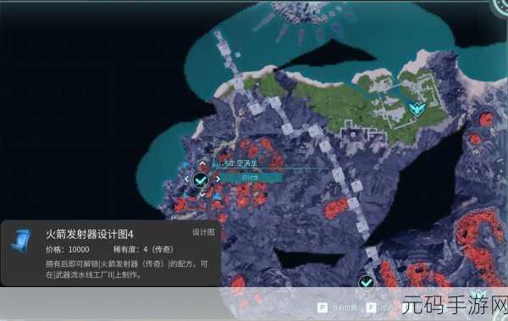Click the blue triangle marker below selected boss

218,196
